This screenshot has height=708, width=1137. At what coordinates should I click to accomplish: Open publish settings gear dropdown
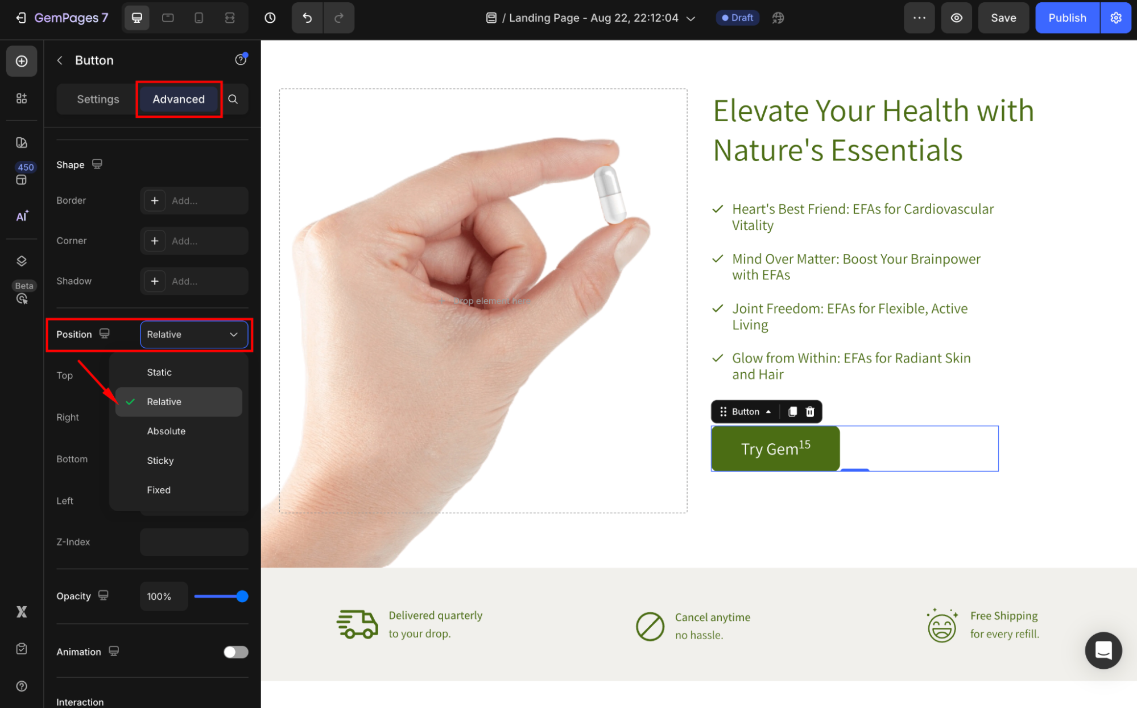[1116, 18]
